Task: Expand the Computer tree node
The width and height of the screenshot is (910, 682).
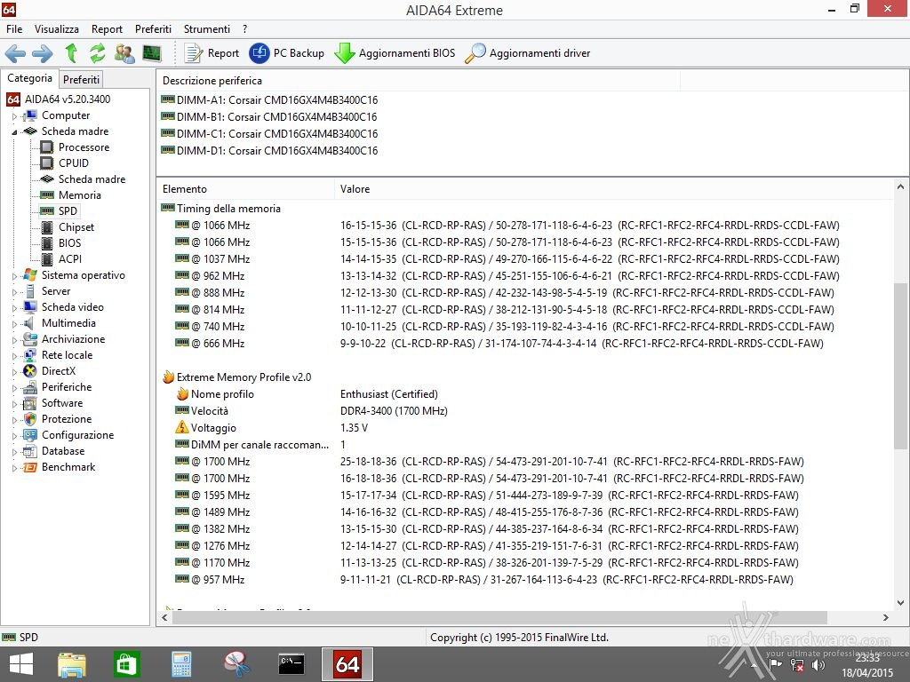Action: click(x=14, y=116)
